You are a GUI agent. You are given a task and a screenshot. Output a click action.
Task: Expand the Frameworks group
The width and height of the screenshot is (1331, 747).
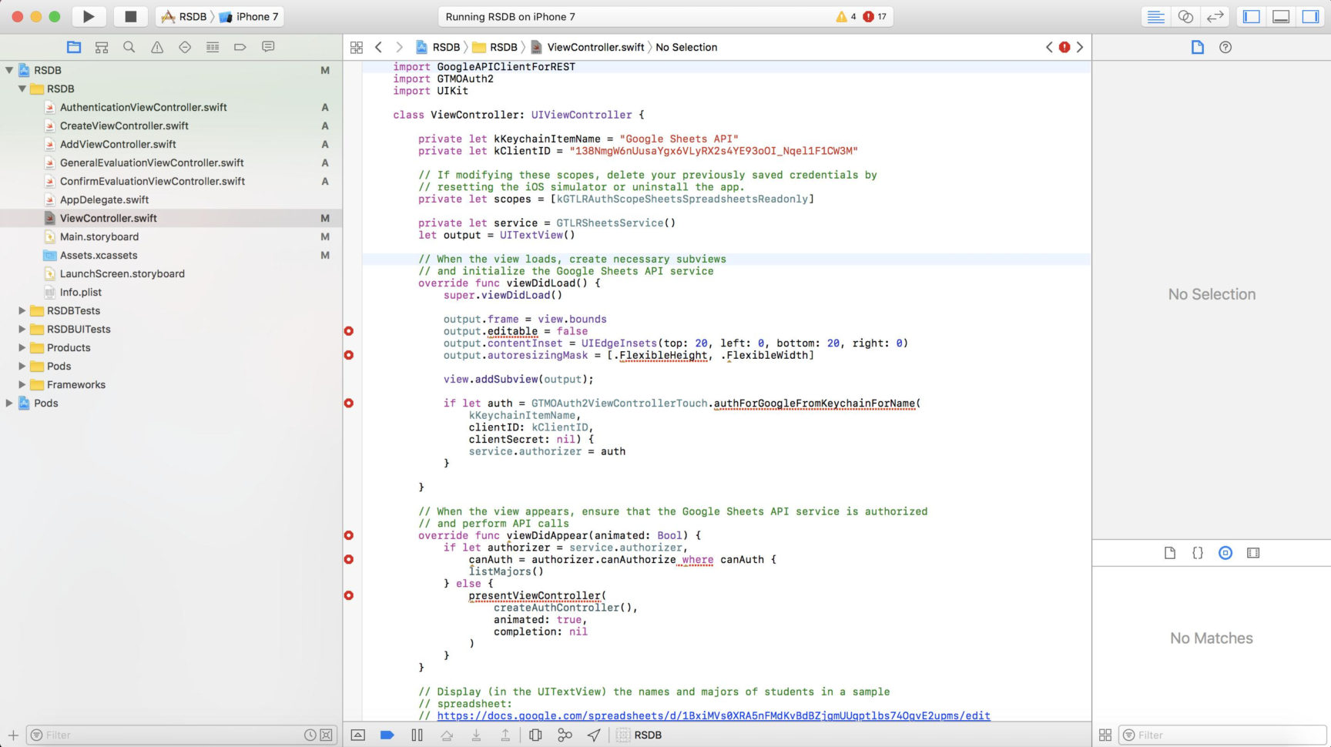click(x=22, y=384)
